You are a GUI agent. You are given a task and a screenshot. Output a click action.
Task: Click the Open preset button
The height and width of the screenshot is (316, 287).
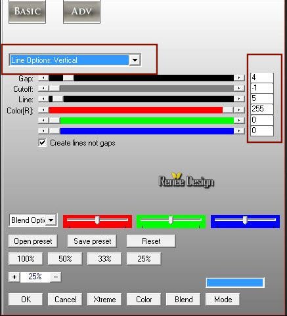[33, 241]
